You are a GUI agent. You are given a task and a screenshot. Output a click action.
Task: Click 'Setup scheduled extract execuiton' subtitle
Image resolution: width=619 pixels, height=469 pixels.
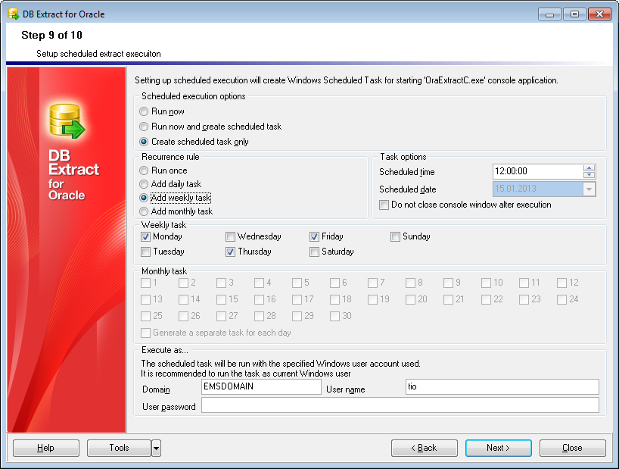tap(98, 54)
